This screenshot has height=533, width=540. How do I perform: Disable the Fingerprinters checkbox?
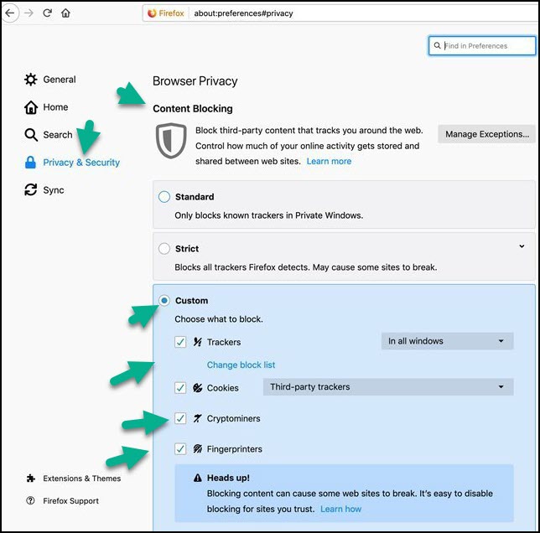(180, 449)
